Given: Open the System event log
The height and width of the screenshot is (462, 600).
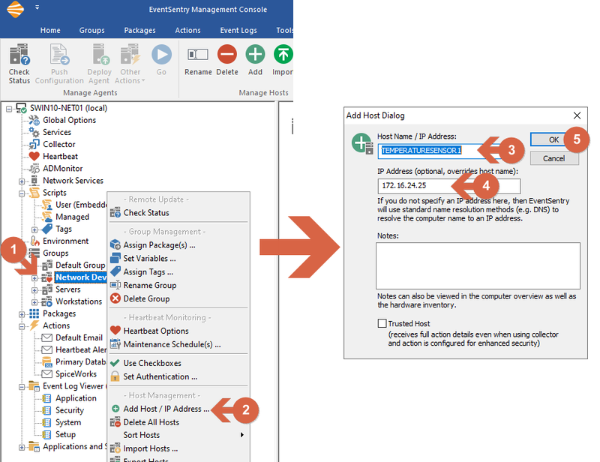Looking at the screenshot, I should [x=68, y=422].
